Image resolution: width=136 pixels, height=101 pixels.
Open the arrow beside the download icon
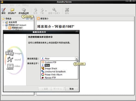[x=46, y=11]
